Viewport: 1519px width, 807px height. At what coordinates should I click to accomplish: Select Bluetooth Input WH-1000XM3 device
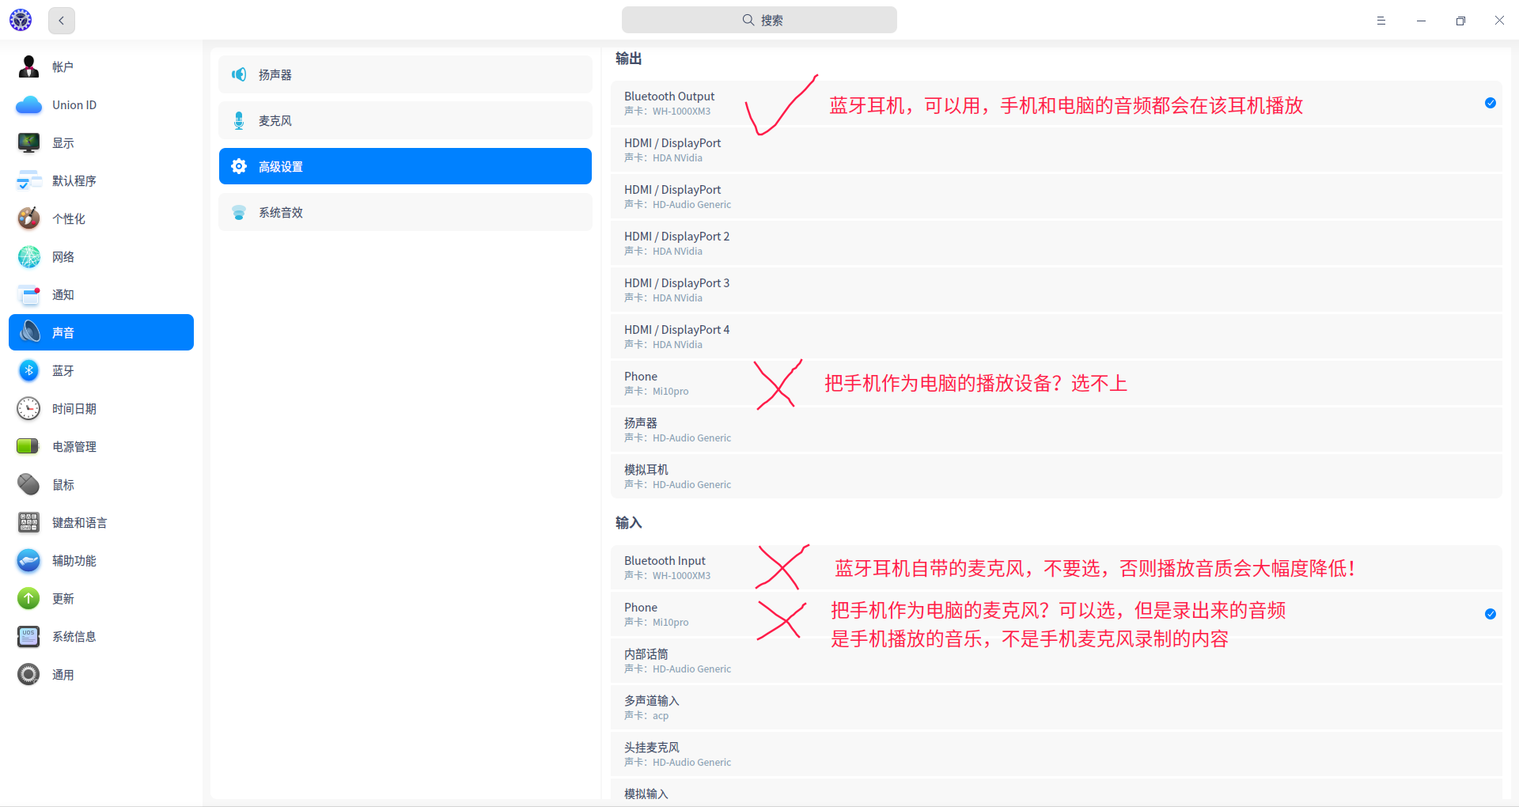coord(1056,567)
